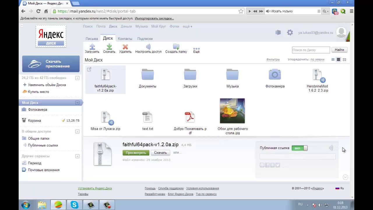This screenshot has width=373, height=210.
Task: Click the Просмотреть green button
Action: (x=136, y=153)
